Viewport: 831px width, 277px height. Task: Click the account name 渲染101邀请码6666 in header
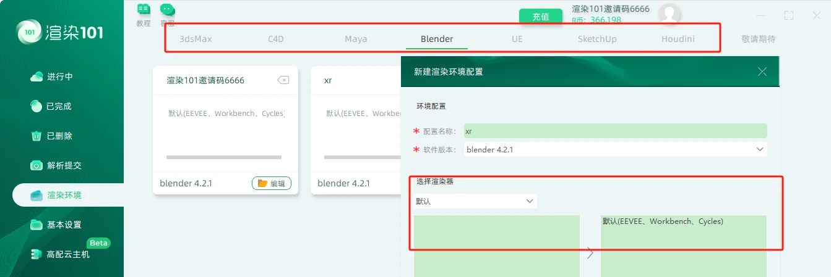coord(611,9)
